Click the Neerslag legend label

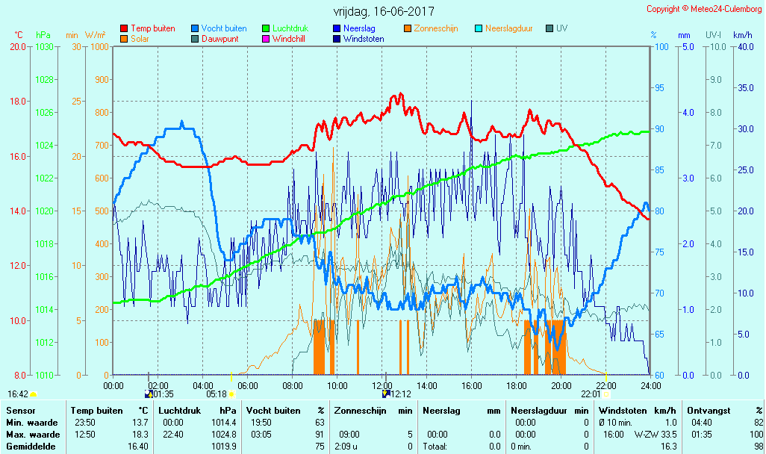[359, 29]
